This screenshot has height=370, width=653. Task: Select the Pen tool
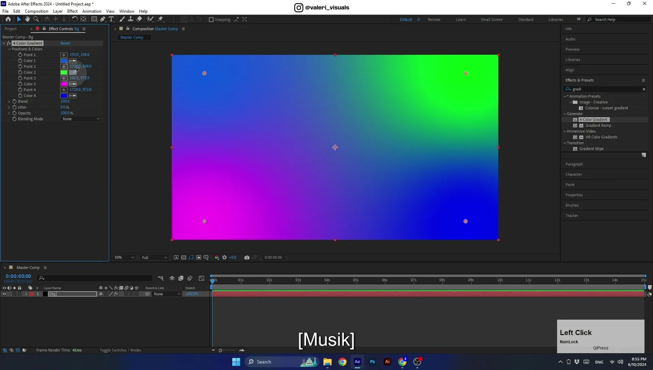tap(103, 19)
